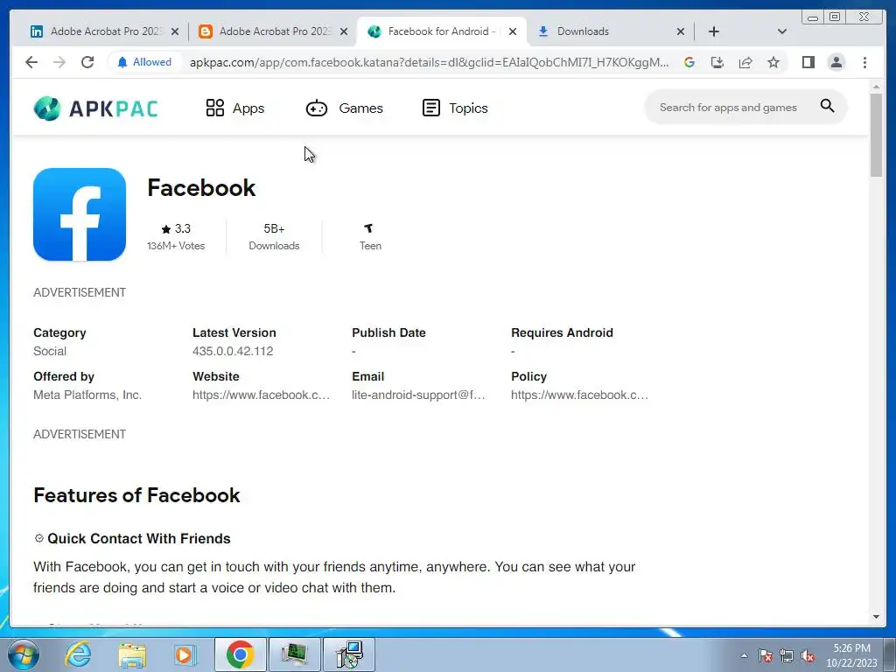Screen dimensions: 896x672
Task: Click version number 435.0.0.42.112
Action: pyautogui.click(x=233, y=351)
